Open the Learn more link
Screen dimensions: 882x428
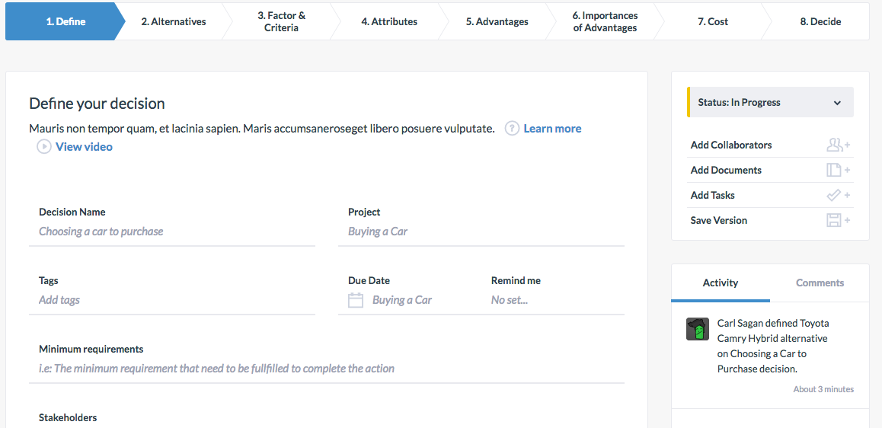click(x=552, y=128)
